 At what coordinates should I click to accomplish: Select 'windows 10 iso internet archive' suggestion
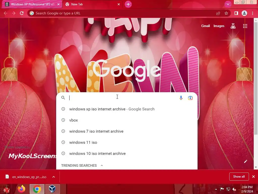pos(127,153)
